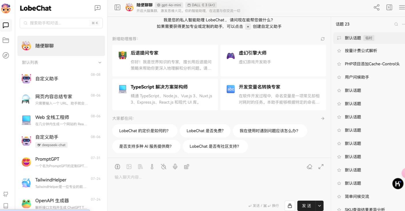Add the 开发变量名转换专家 card
This screenshot has width=405, height=211.
pos(273,95)
